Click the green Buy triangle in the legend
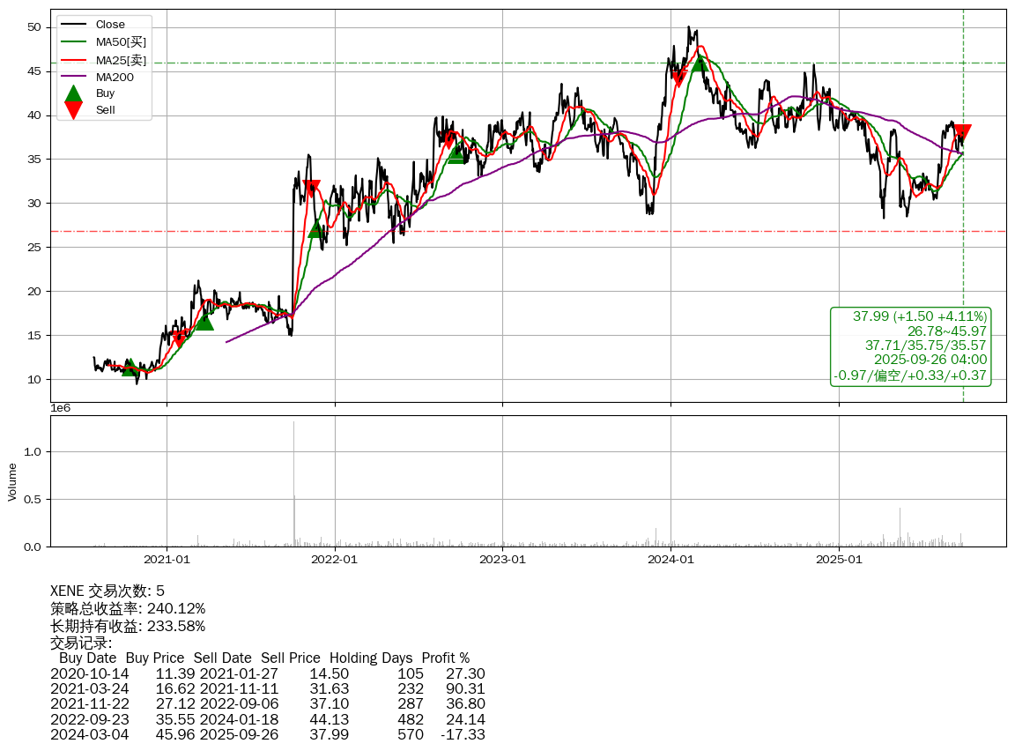Viewport: 1015px width, 751px height. pos(74,93)
